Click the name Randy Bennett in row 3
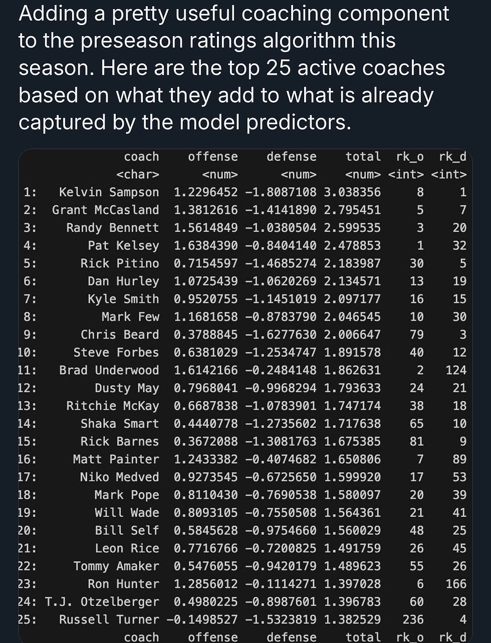 (x=112, y=228)
